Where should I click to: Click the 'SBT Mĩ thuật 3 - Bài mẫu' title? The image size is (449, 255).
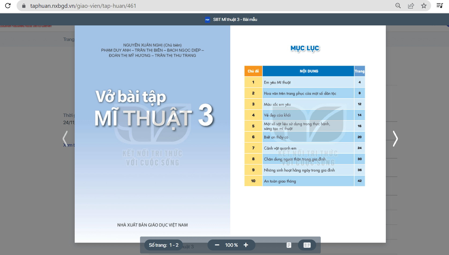[235, 20]
